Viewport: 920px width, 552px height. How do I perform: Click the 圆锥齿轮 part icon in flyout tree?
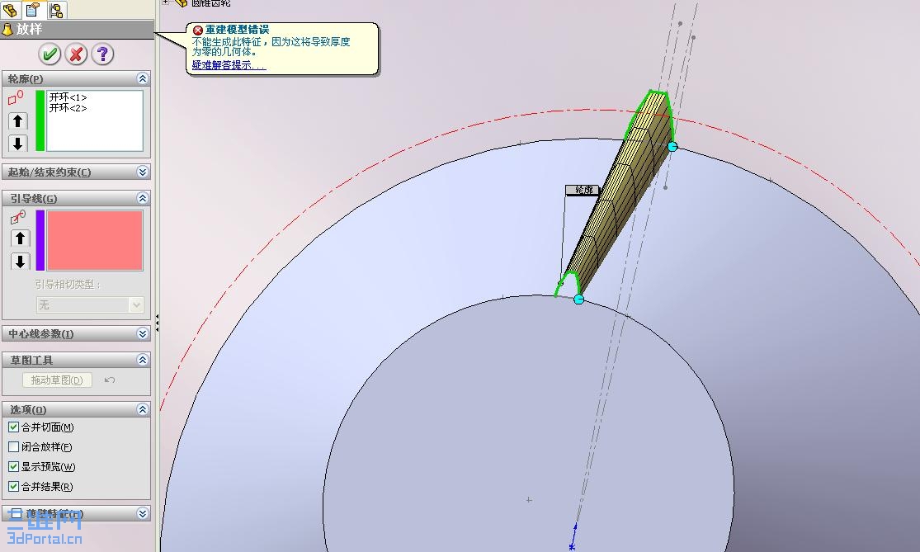coord(182,3)
